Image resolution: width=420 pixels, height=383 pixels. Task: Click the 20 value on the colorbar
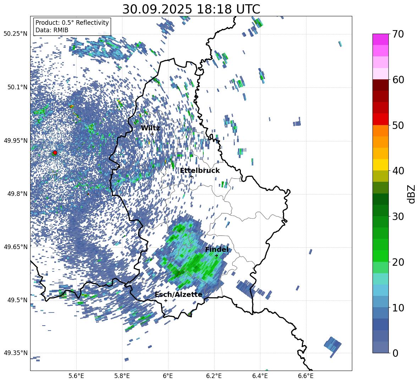pyautogui.click(x=398, y=262)
